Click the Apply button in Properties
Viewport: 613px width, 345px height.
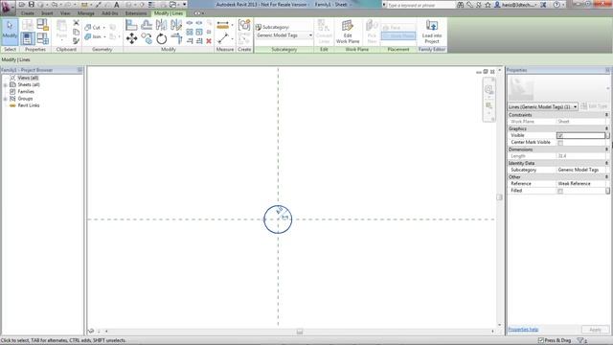(595, 330)
